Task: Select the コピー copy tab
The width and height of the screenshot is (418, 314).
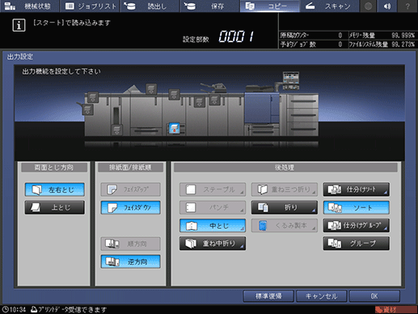Action: (270, 6)
